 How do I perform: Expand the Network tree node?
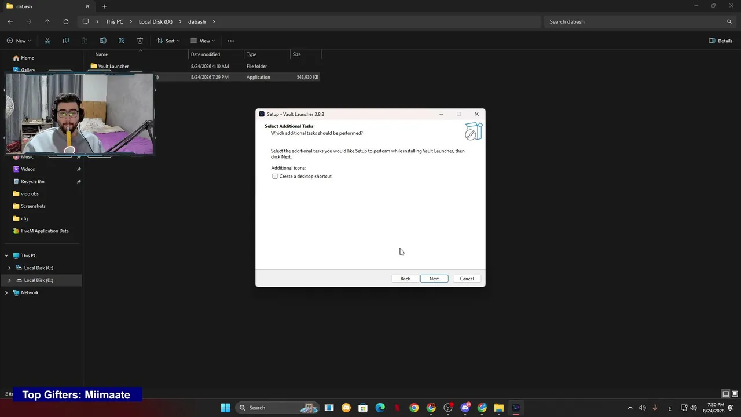pos(6,292)
